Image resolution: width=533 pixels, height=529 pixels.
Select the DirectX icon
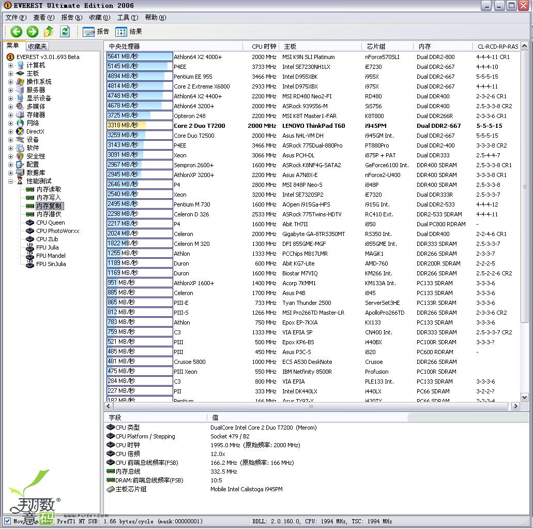[20, 131]
